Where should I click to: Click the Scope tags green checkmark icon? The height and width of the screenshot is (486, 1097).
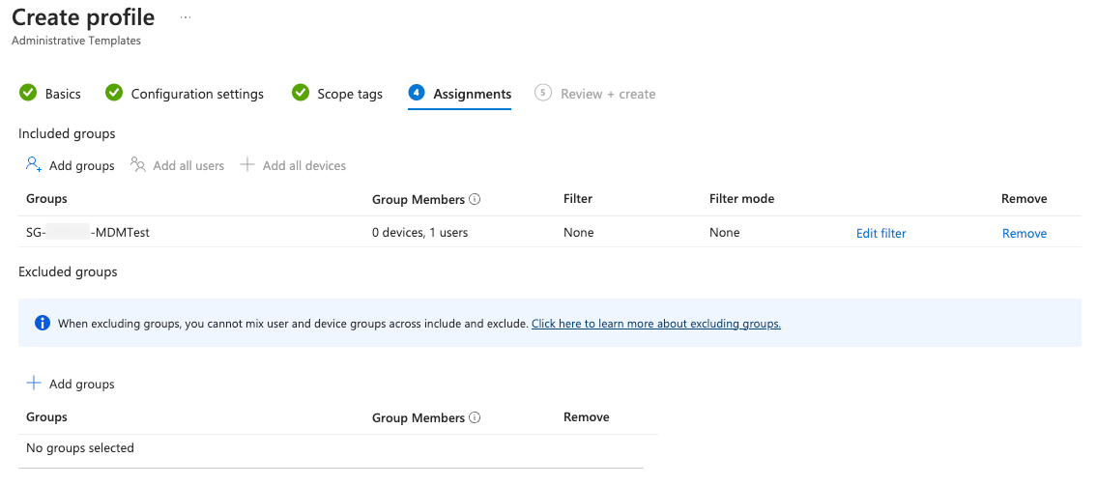(x=301, y=93)
